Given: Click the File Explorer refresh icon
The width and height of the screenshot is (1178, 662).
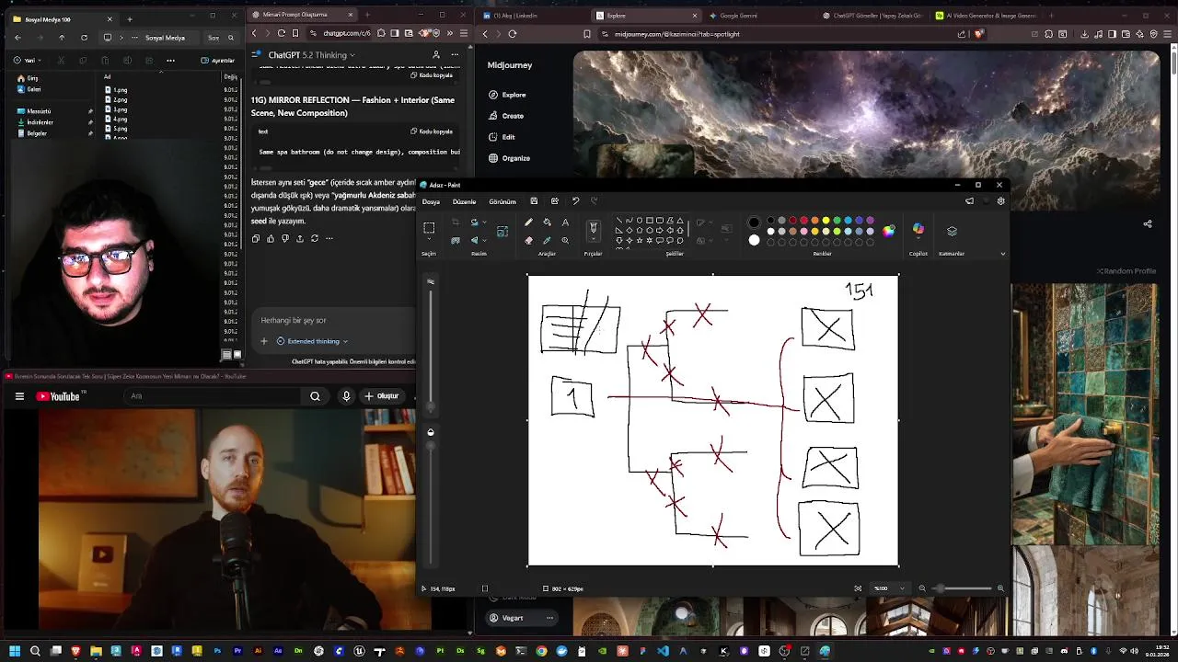Looking at the screenshot, I should (x=84, y=38).
